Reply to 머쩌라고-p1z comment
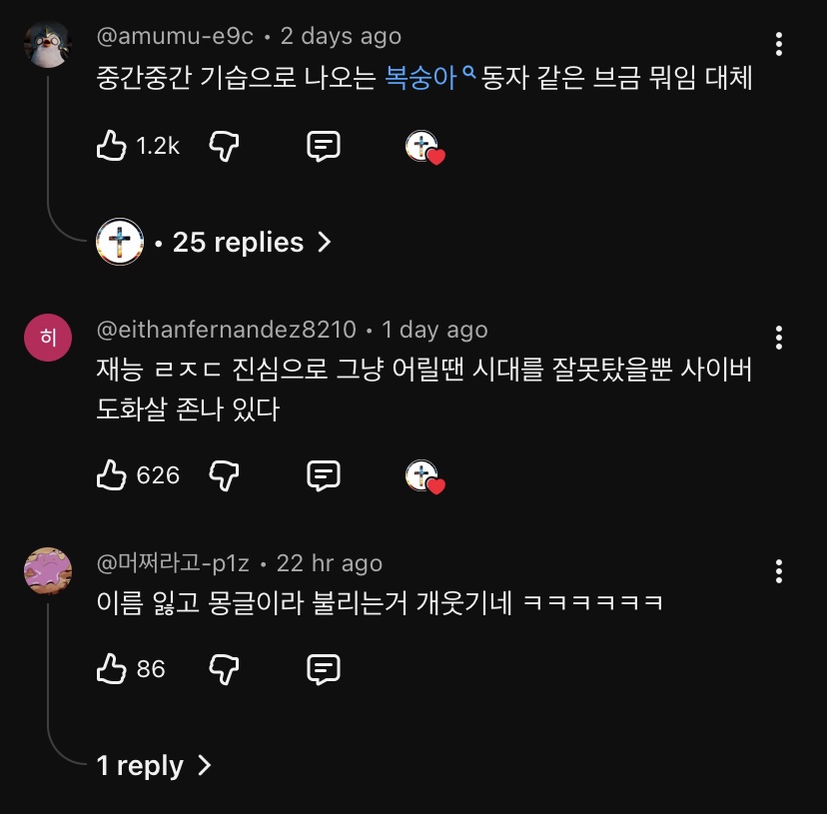The image size is (827, 814). 323,669
